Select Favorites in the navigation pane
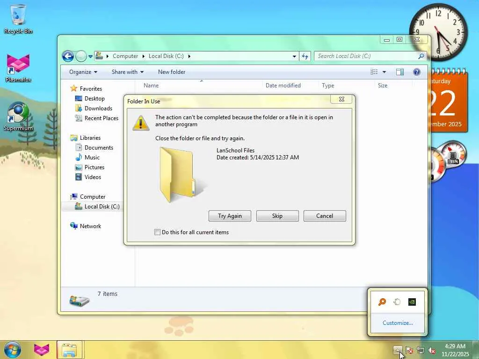Viewport: 479px width, 359px height. pos(91,89)
